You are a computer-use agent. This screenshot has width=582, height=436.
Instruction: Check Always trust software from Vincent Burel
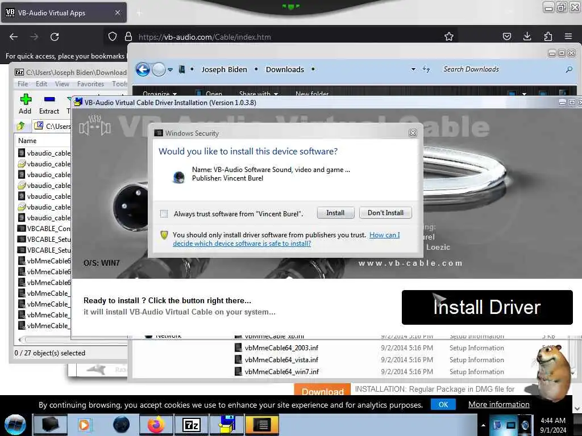164,213
